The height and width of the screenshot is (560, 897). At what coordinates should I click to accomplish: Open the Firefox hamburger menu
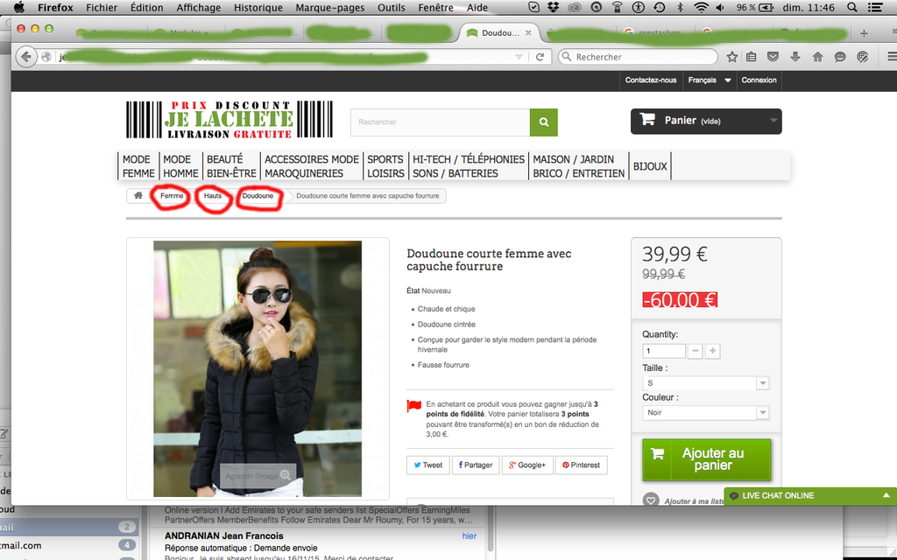[891, 57]
